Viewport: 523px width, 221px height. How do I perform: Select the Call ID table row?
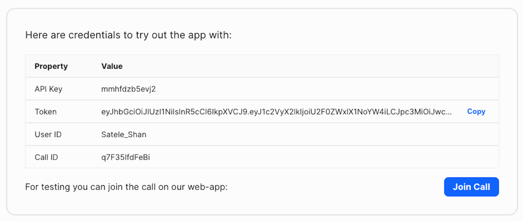click(261, 157)
